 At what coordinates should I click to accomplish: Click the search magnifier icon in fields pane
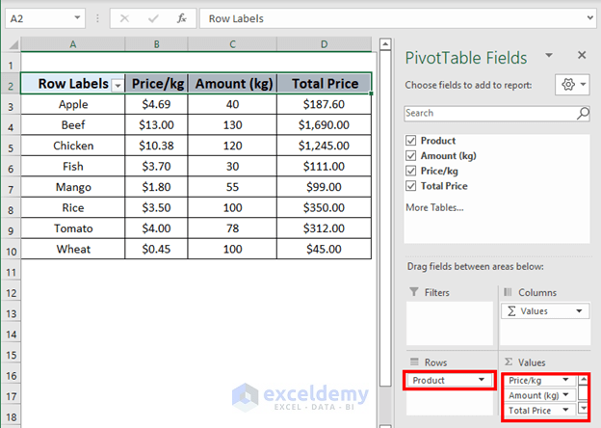(582, 113)
